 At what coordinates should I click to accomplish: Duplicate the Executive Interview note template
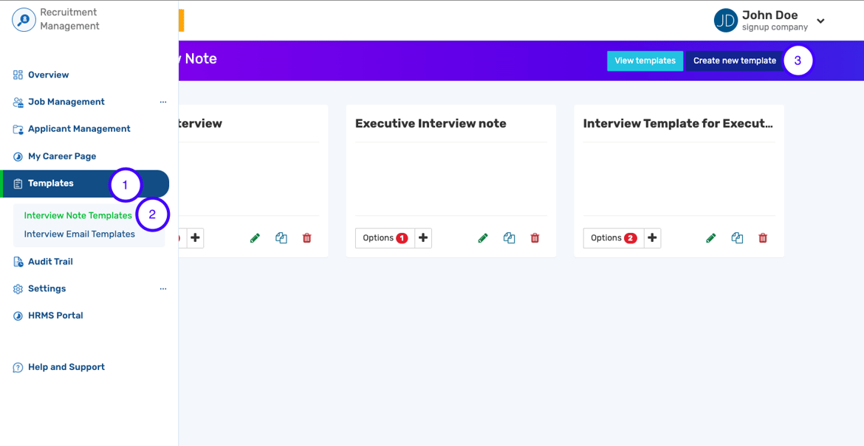509,238
